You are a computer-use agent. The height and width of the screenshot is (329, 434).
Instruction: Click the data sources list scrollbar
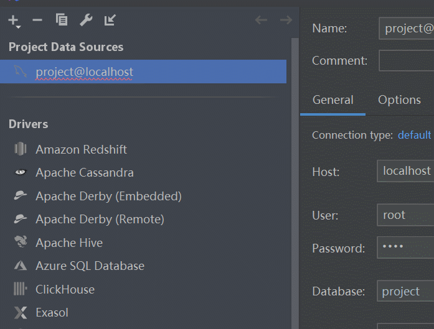pos(295,182)
